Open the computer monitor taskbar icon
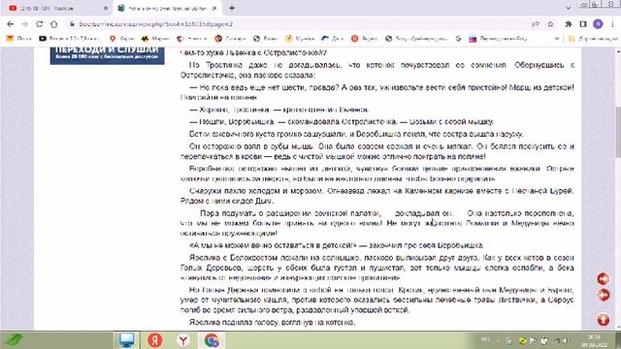The image size is (621, 349). click(127, 340)
